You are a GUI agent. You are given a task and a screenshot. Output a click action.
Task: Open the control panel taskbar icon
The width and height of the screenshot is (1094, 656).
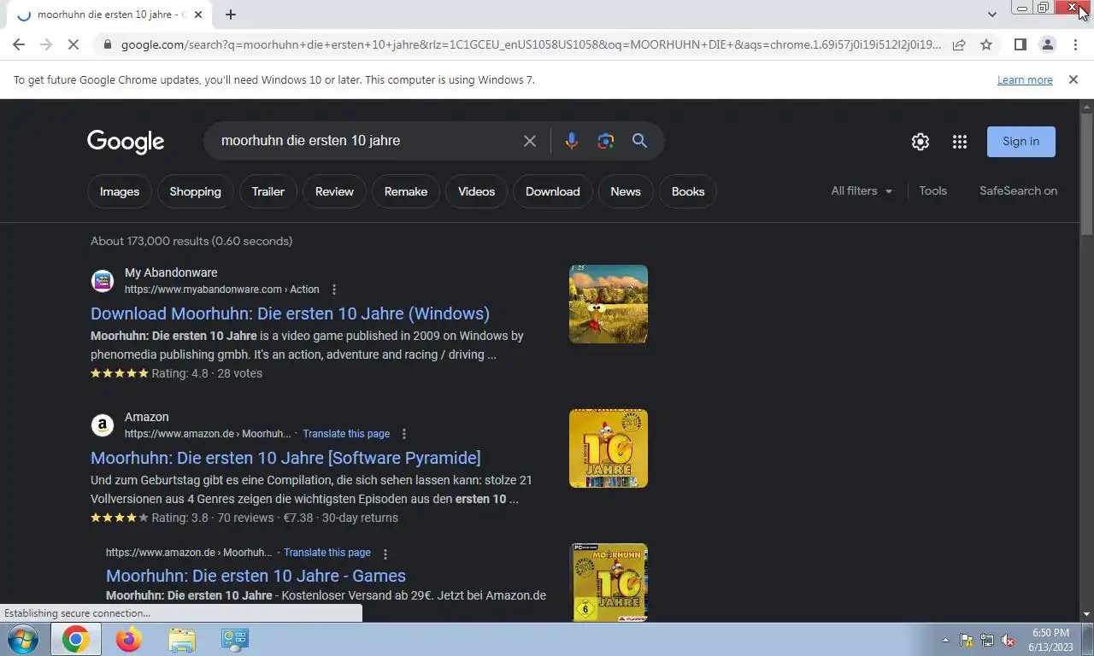[234, 639]
